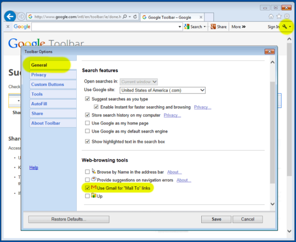Image resolution: width=296 pixels, height=242 pixels.
Task: Click the browser back arrow button
Action: (x=10, y=16)
